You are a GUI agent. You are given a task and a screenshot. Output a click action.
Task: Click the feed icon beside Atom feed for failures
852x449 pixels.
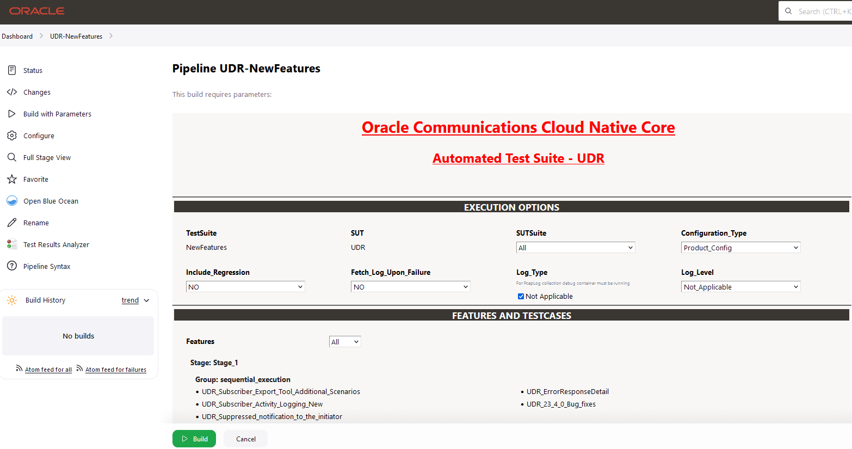point(79,368)
